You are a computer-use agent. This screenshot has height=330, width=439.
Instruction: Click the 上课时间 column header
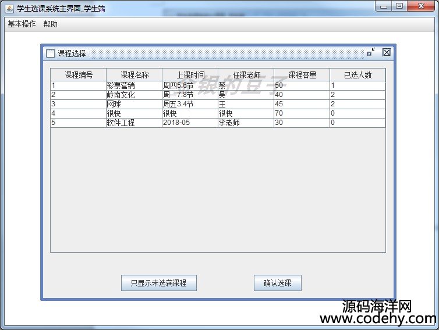pyautogui.click(x=190, y=75)
